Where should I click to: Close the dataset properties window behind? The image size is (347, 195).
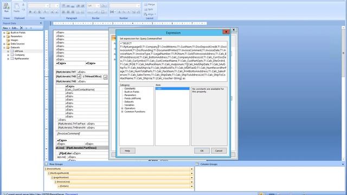coord(234,30)
